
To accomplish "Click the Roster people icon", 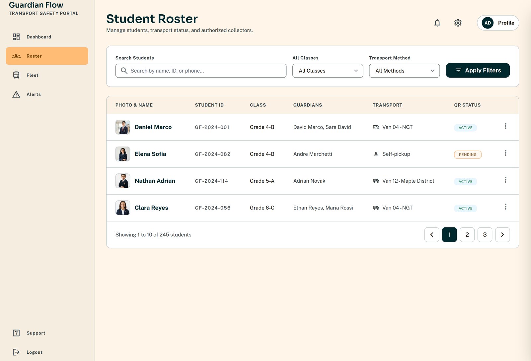I will 16,56.
